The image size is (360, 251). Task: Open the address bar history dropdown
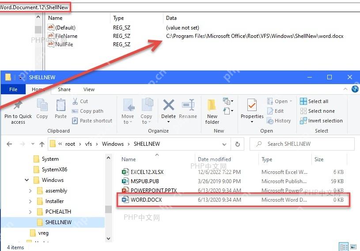(224, 144)
